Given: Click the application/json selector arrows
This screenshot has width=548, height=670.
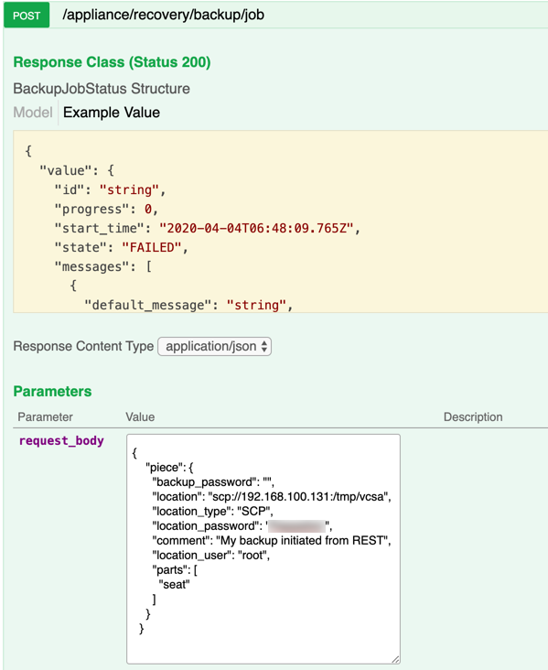Looking at the screenshot, I should coord(264,346).
